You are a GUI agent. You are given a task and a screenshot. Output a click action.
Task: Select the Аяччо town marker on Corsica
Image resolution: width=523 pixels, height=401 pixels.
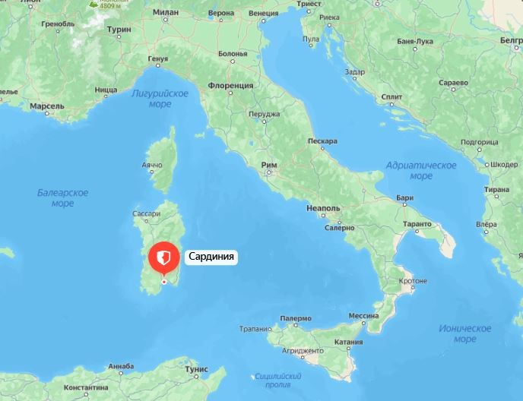[x=152, y=172]
